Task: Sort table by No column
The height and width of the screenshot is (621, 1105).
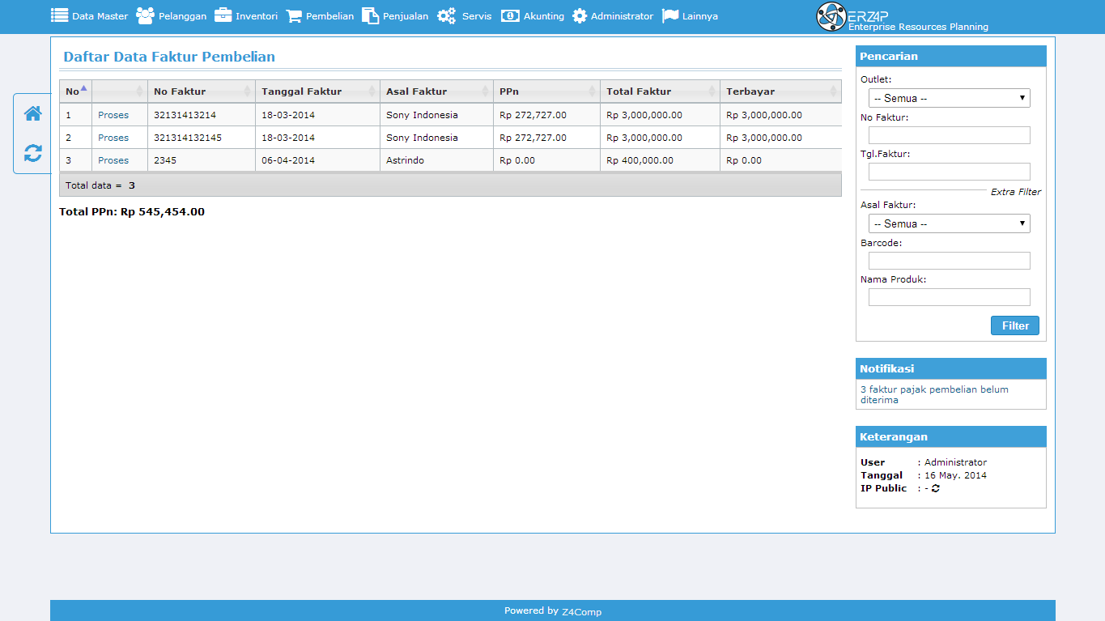Action: coord(75,91)
